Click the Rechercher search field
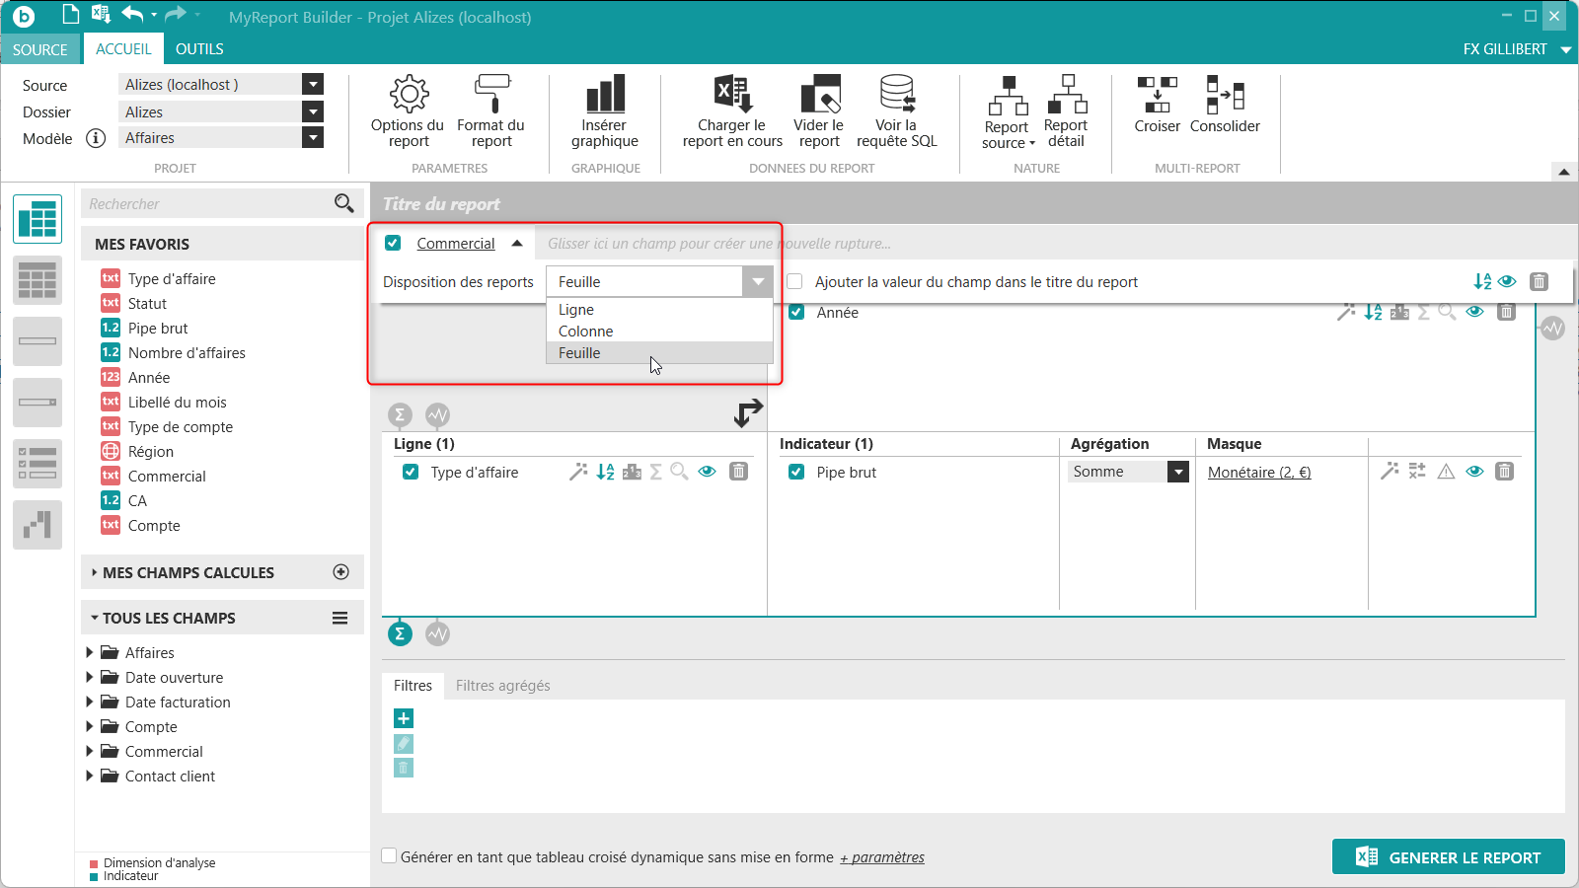The image size is (1579, 888). coord(207,204)
